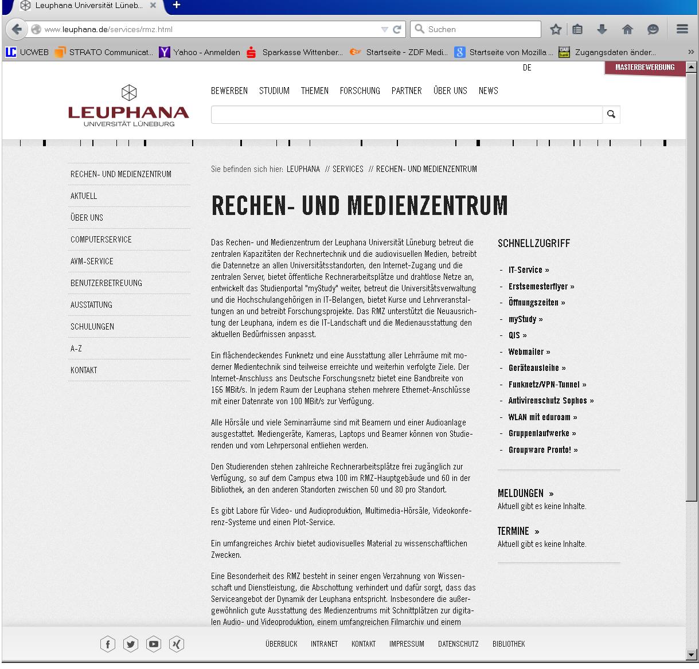
Task: Select the DE language link
Action: 527,68
